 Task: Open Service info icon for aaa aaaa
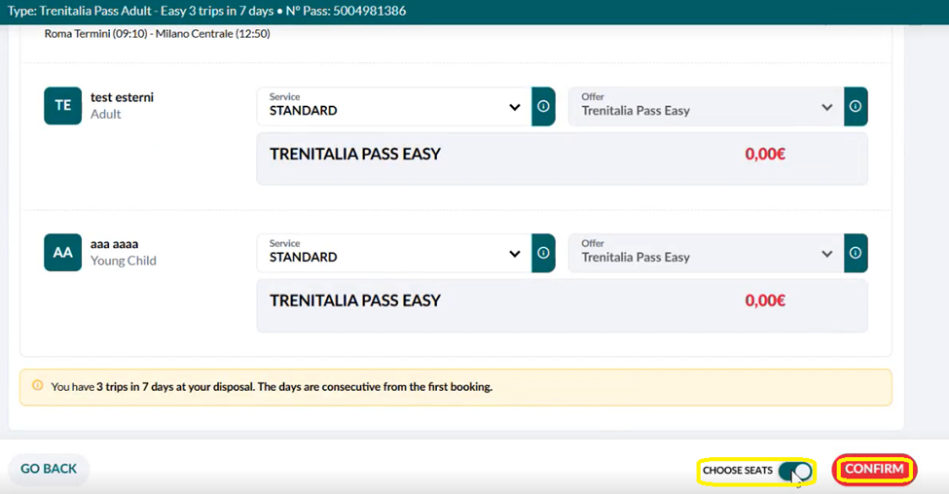pos(543,253)
